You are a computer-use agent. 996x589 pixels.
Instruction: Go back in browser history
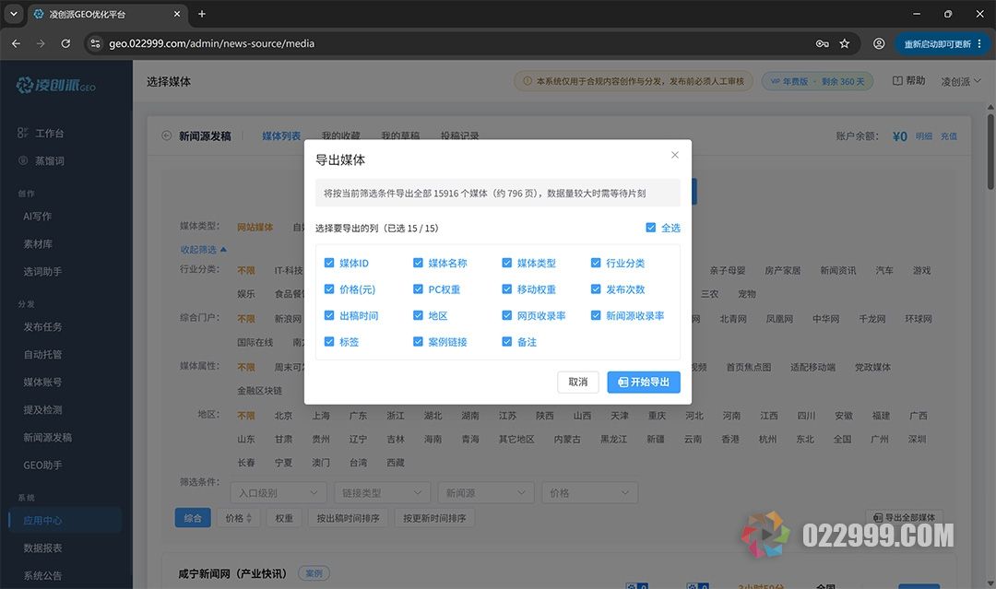click(16, 44)
